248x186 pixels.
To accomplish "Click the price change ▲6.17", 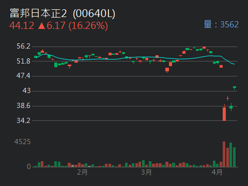I will 52,26.
